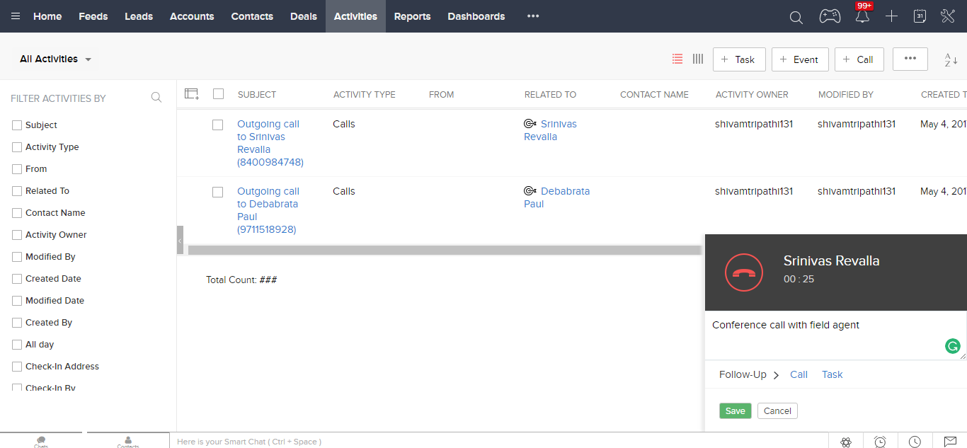Click the A-Z sort icon
967x448 pixels.
(951, 60)
